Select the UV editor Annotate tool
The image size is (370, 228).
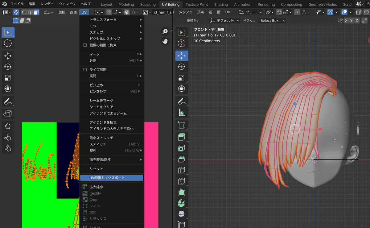tap(8, 101)
